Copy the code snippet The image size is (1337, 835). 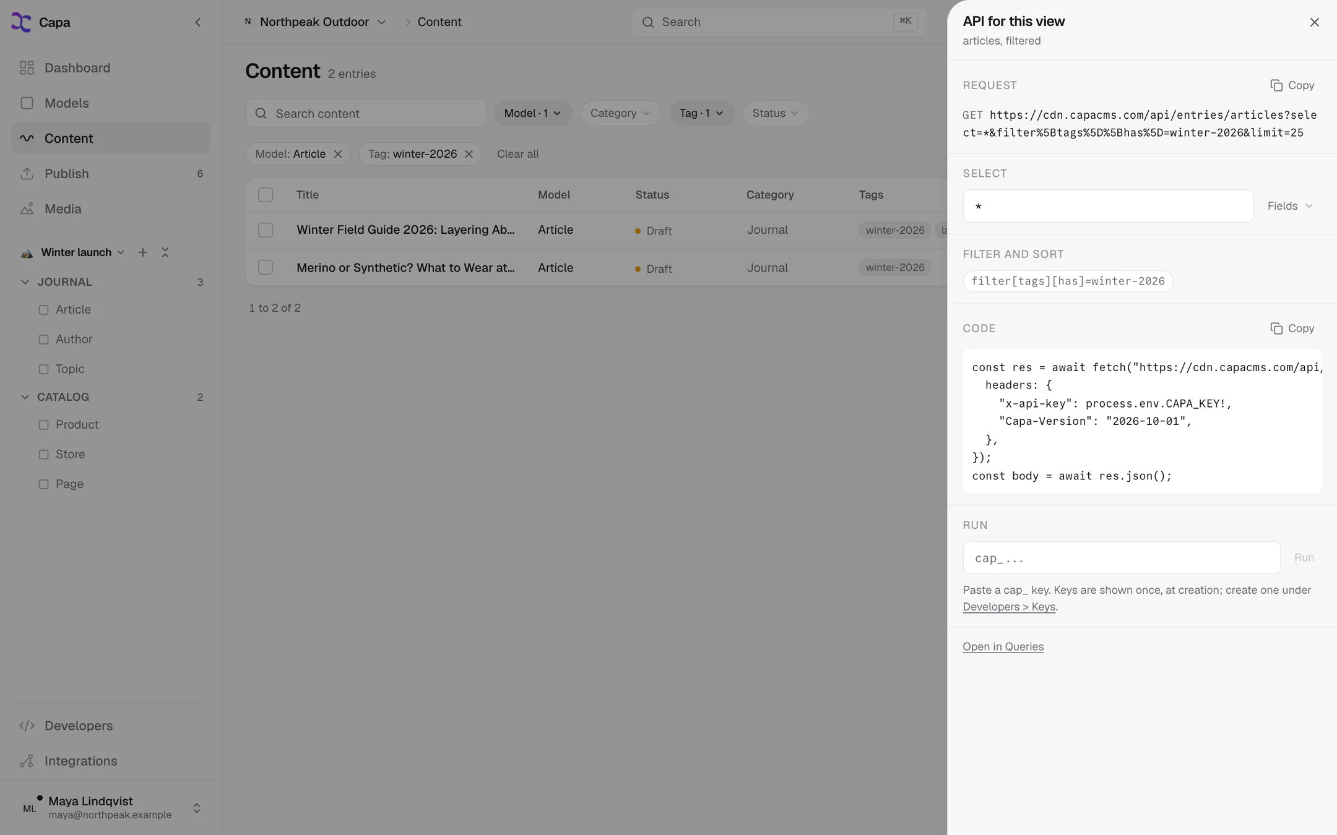[1292, 328]
